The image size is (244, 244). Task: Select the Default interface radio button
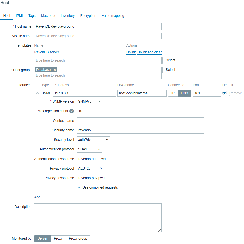point(225,93)
